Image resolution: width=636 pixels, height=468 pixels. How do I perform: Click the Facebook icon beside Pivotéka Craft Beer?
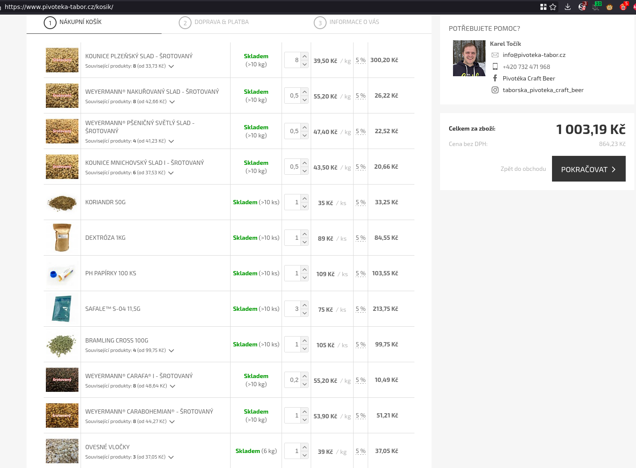click(495, 78)
